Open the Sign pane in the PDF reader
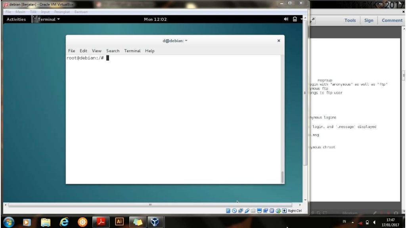The image size is (406, 228). pos(369,21)
